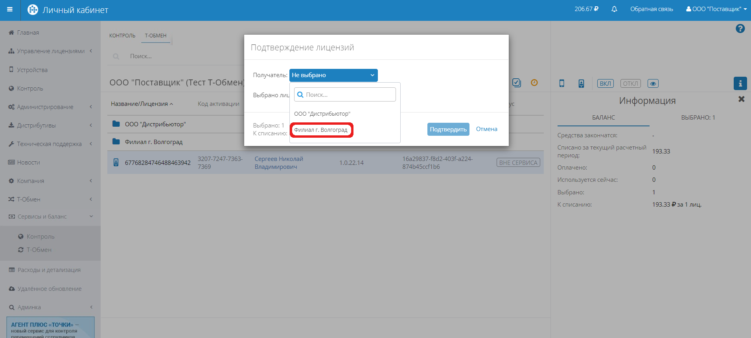This screenshot has height=338, width=751.
Task: Close the Информация panel
Action: [x=741, y=99]
